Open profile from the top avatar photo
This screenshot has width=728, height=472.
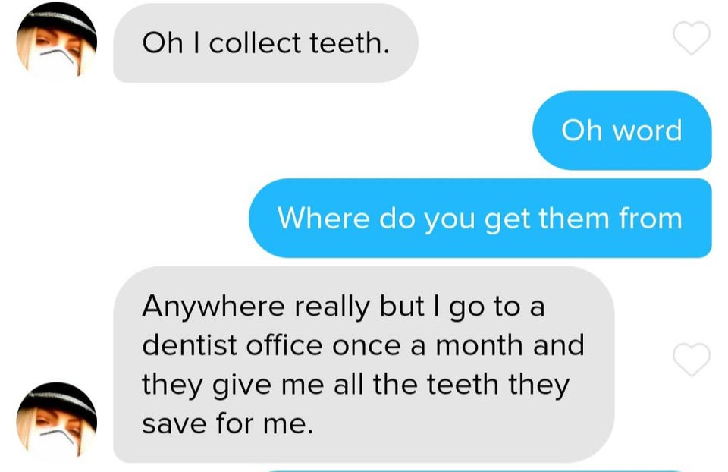point(57,42)
